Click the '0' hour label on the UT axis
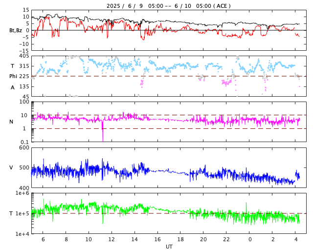The height and width of the screenshot is (250, 313). pyautogui.click(x=250, y=239)
